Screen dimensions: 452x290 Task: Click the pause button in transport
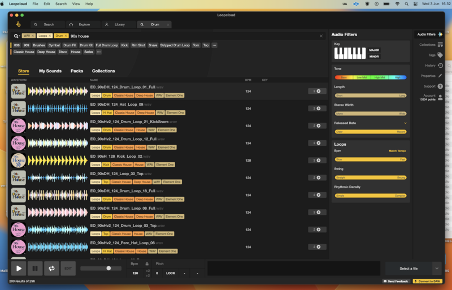35,269
